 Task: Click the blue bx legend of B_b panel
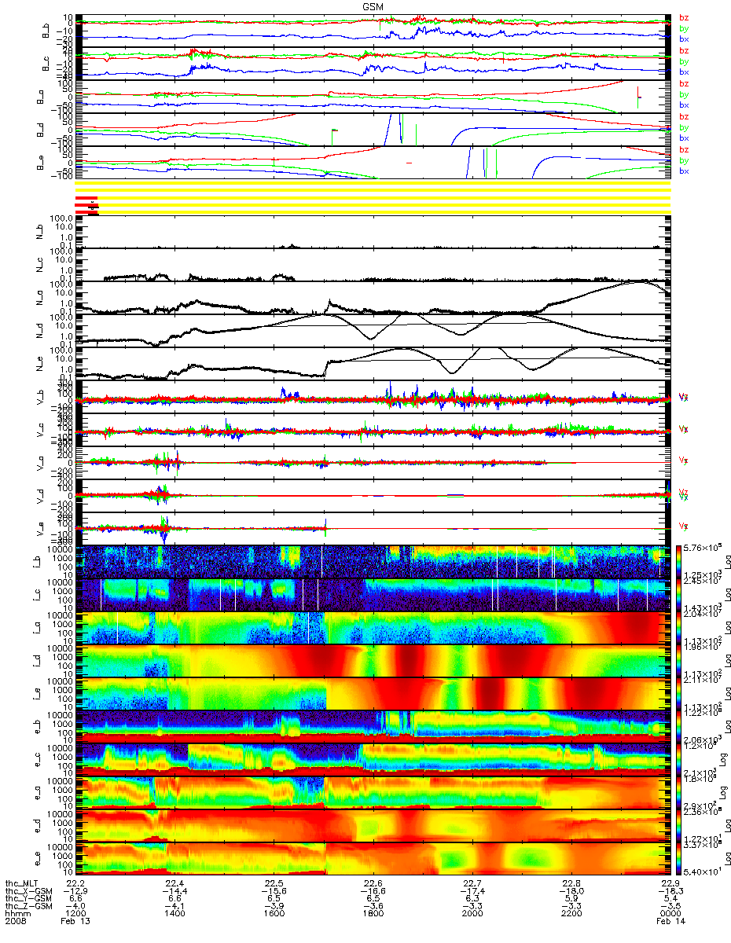pos(684,39)
